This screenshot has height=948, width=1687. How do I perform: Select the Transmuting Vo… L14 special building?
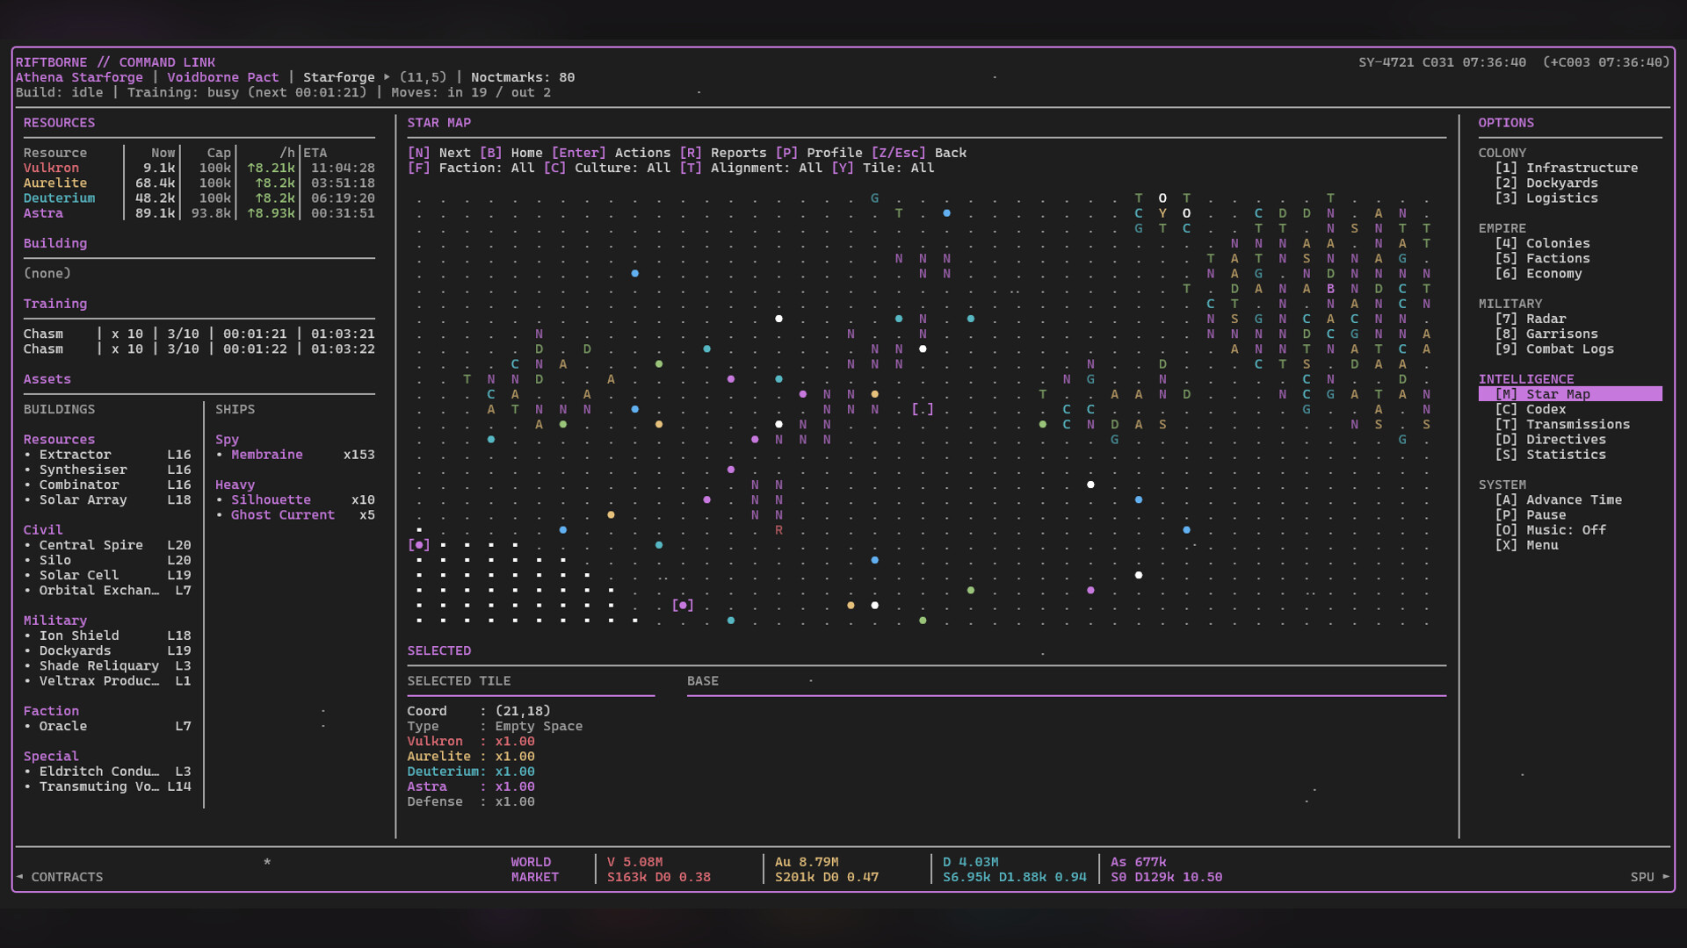click(x=107, y=786)
